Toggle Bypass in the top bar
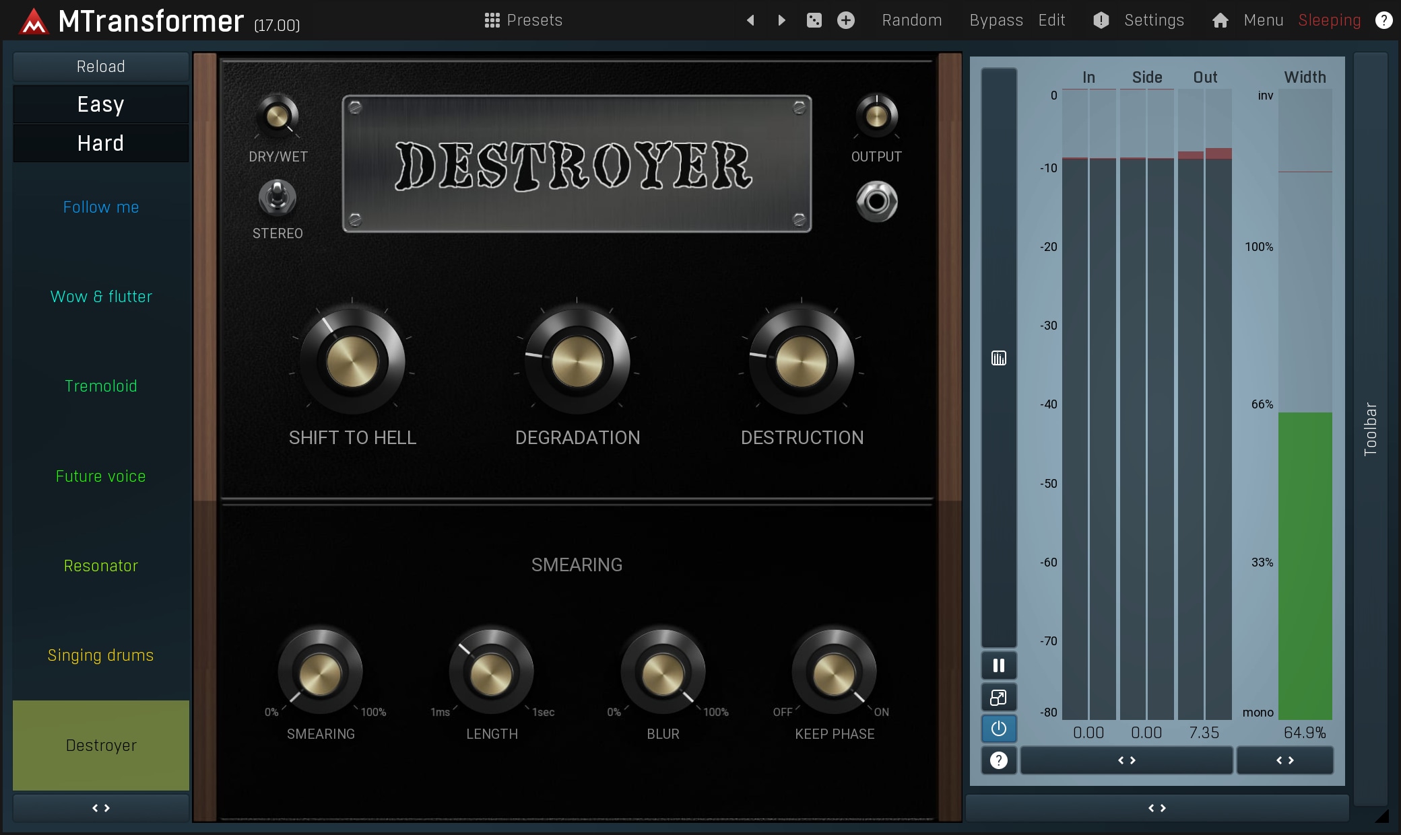The image size is (1401, 835). [996, 20]
